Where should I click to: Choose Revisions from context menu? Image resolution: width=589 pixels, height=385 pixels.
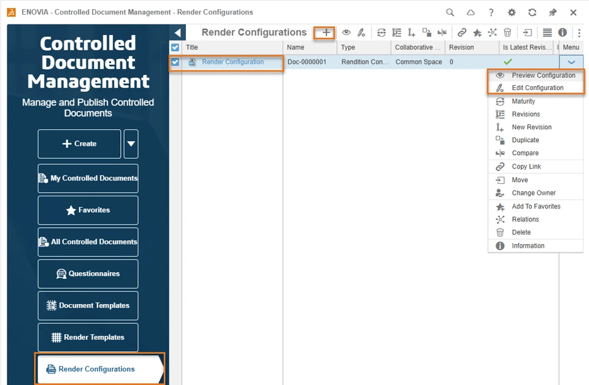(536, 114)
